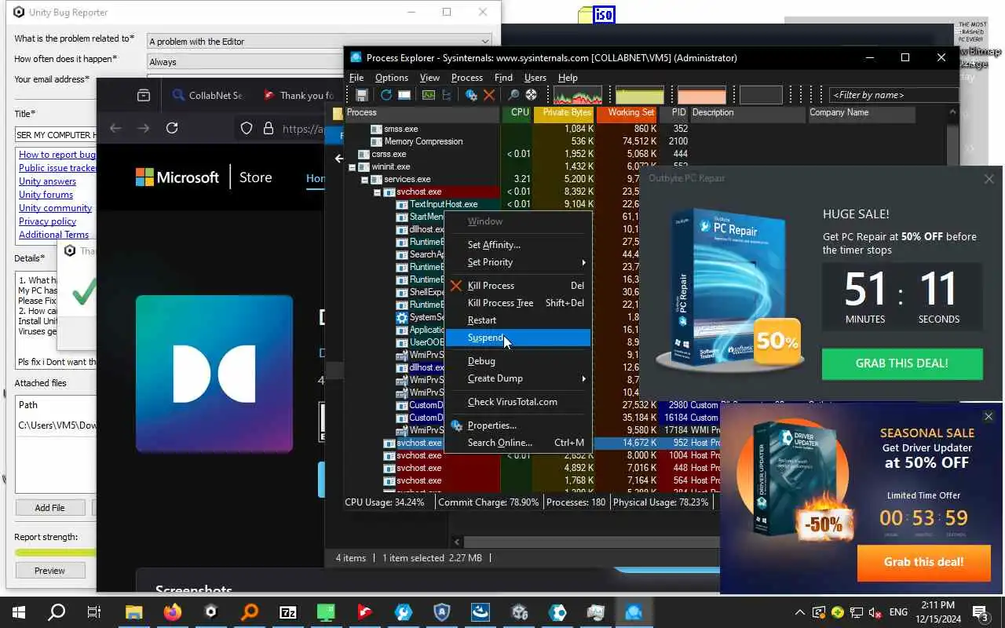This screenshot has width=1005, height=628.
Task: Select Restart in the context menu
Action: click(518, 320)
